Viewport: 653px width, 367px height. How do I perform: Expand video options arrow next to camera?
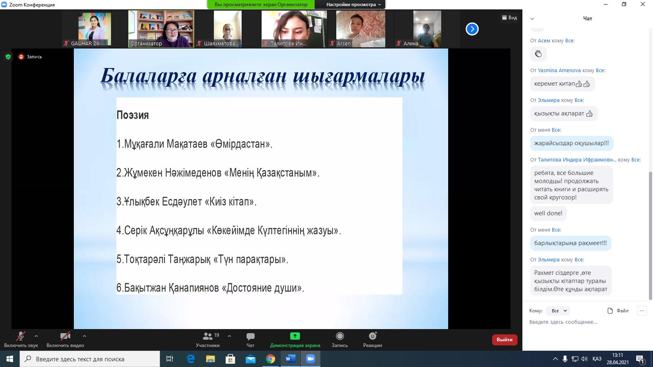[84, 336]
